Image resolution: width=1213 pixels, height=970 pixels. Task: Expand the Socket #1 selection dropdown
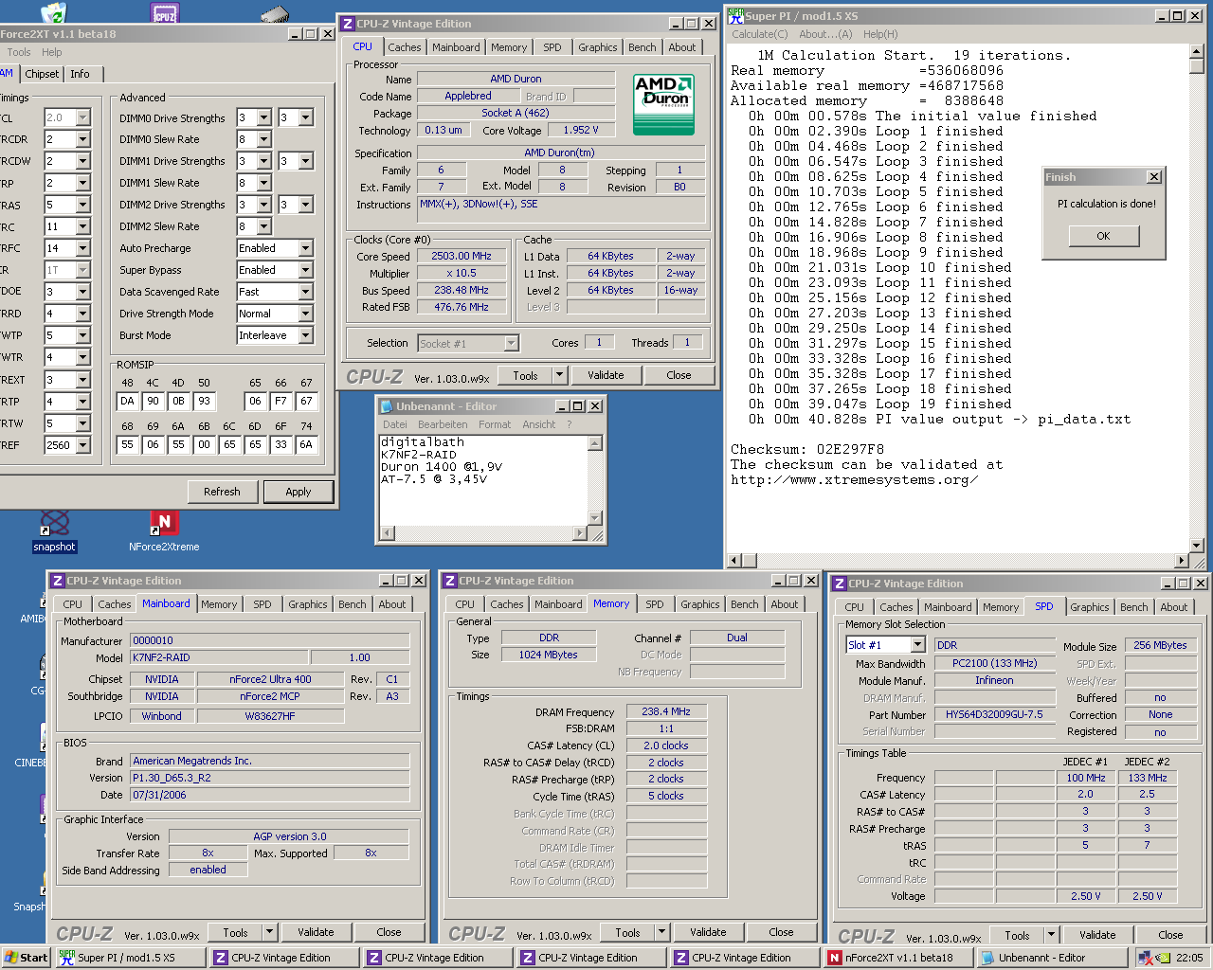coord(512,344)
